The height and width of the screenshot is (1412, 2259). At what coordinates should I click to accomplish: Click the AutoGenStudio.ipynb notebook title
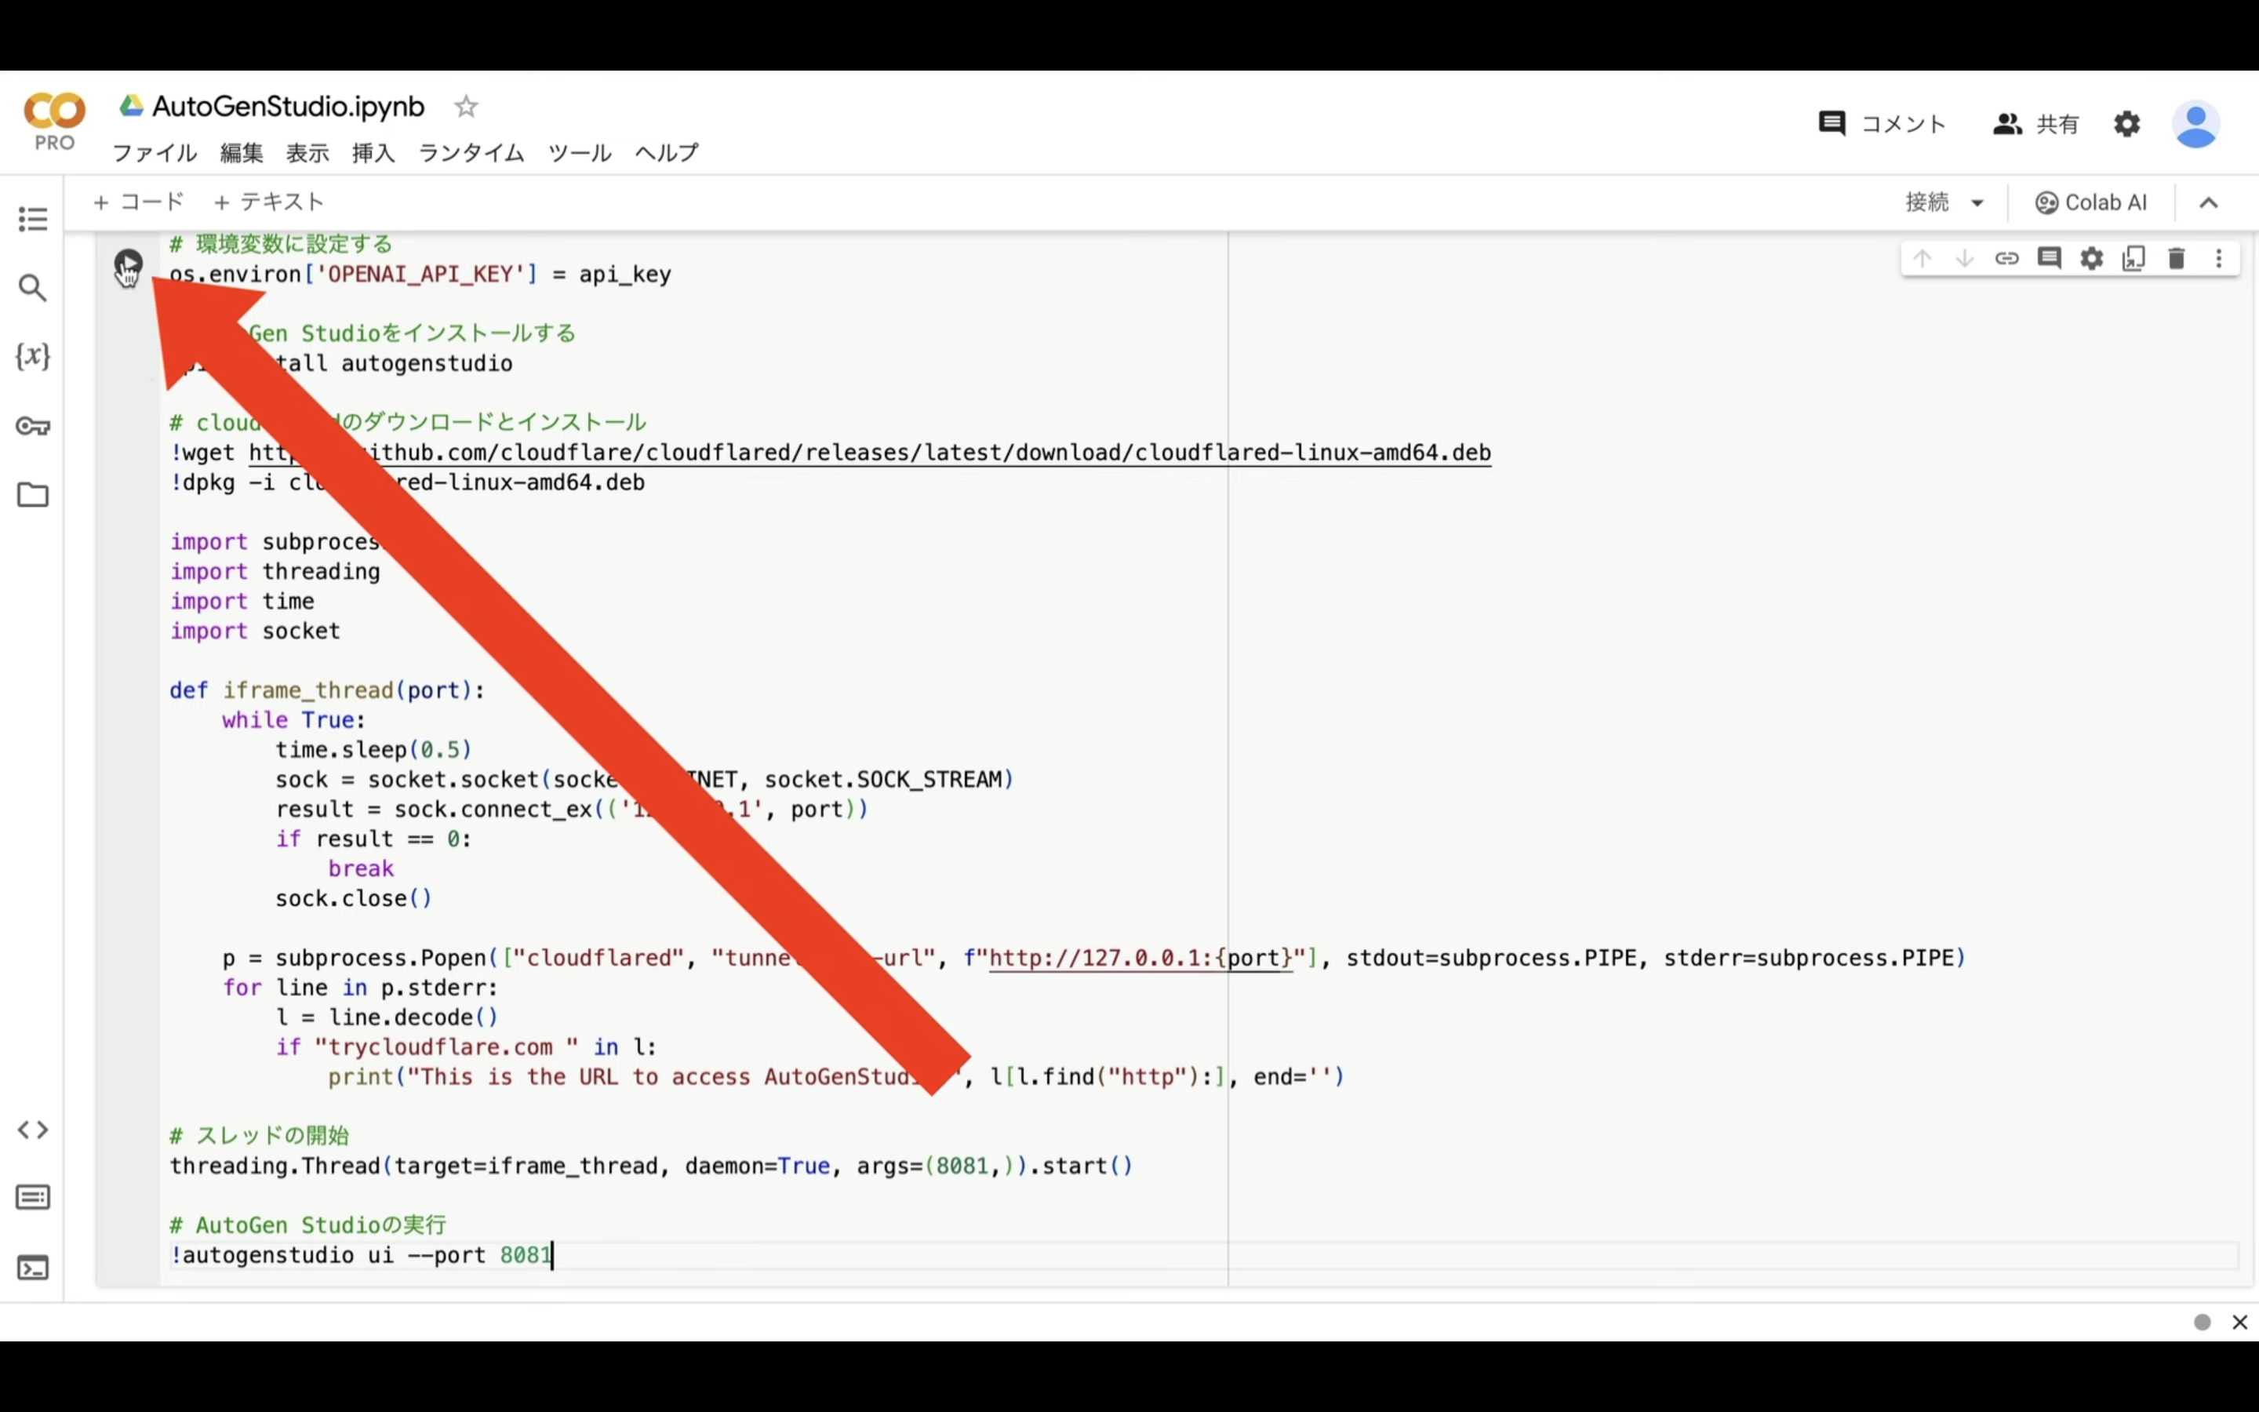pos(289,107)
